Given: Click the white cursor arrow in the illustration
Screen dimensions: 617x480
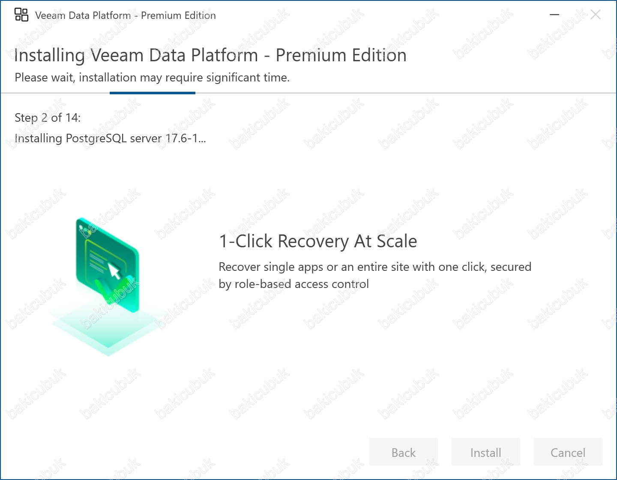Looking at the screenshot, I should [114, 271].
